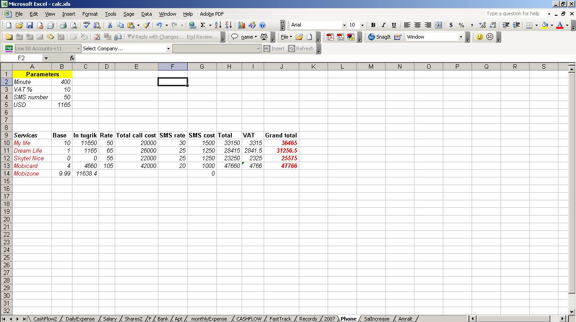
Task: Switch to the Salary sheet tab
Action: tap(110, 319)
